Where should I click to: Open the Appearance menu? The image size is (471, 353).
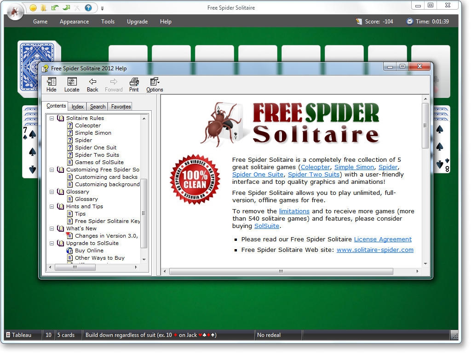74,22
